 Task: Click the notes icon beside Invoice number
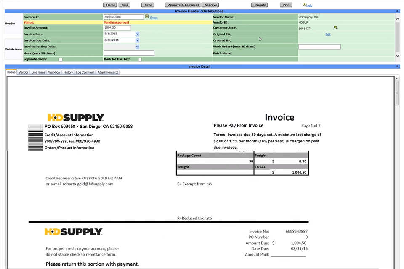[x=146, y=16]
